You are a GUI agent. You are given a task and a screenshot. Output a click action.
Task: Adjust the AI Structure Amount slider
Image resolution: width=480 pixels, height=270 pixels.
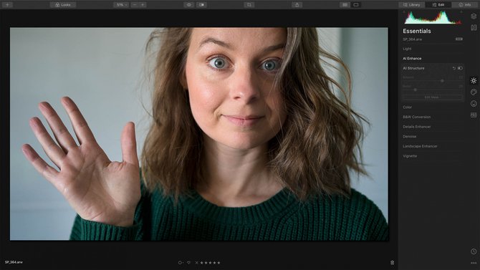tap(442, 81)
